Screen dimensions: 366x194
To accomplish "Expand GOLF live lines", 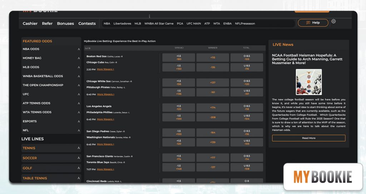I will (51, 168).
